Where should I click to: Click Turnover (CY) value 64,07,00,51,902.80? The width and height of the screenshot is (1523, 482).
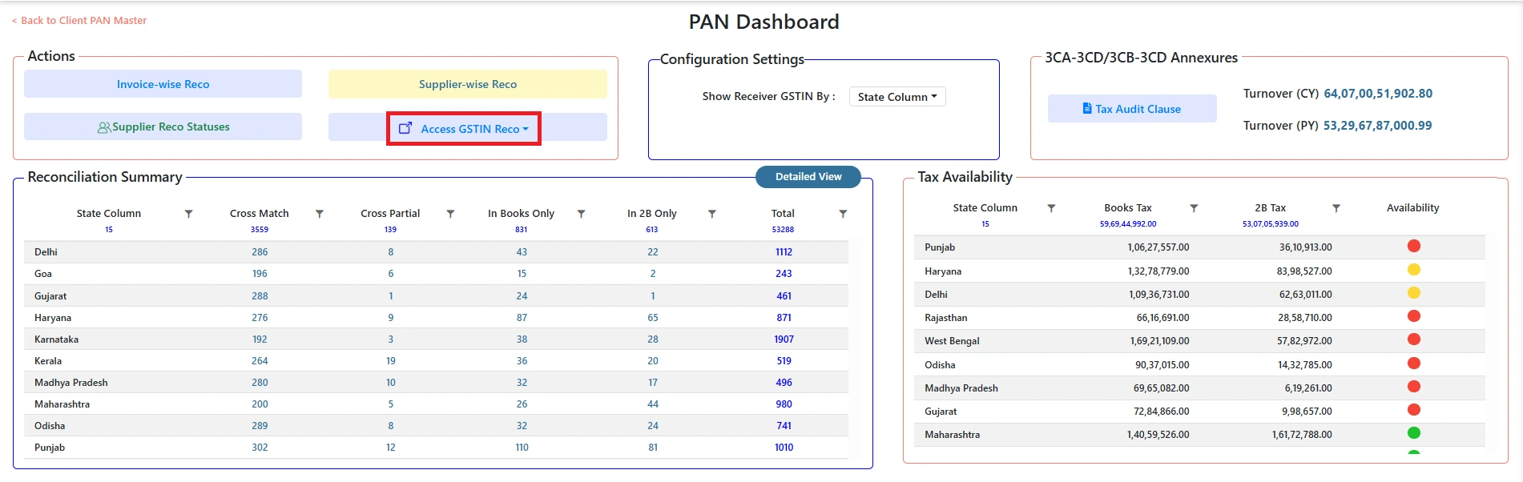(1378, 94)
